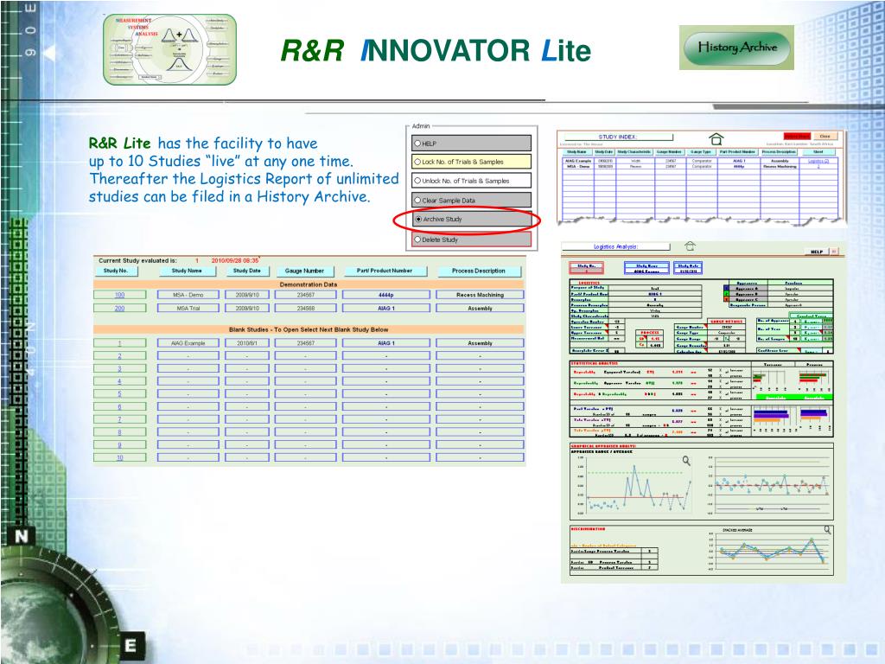
Task: Click the Logistics link in Study Index table
Action: [x=818, y=161]
